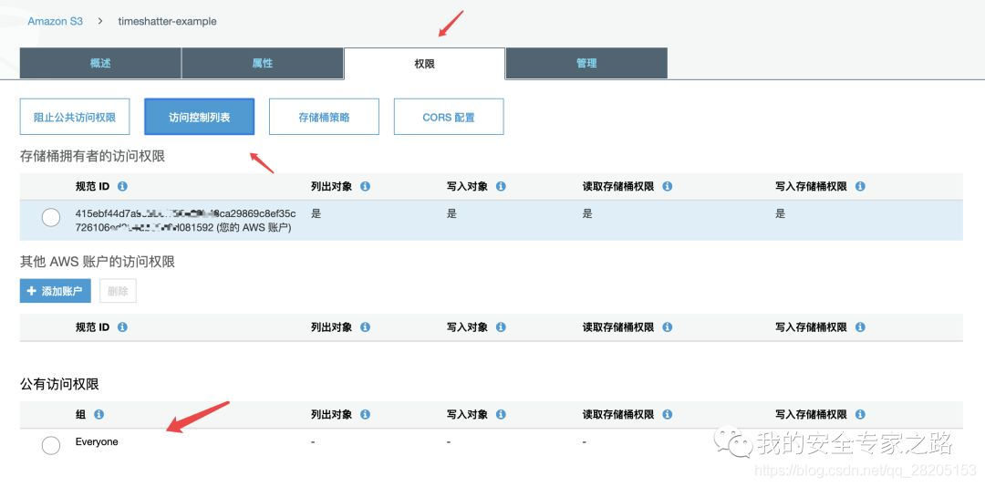This screenshot has height=487, width=985.
Task: Click 写入对象 info icon in 公有访问权限 table
Action: 501,415
